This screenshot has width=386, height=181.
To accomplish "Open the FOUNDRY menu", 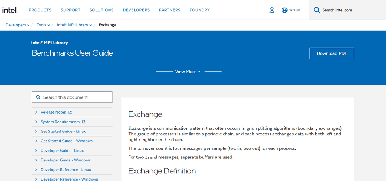I will [x=200, y=10].
